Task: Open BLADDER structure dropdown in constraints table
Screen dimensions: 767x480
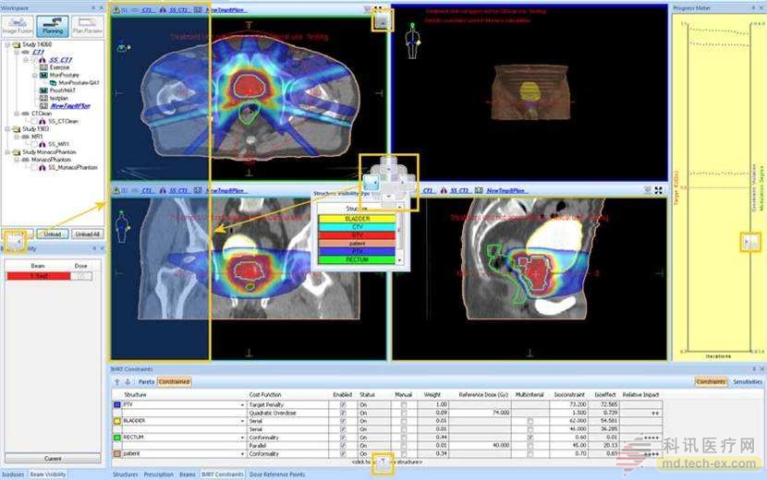Action: [x=243, y=421]
